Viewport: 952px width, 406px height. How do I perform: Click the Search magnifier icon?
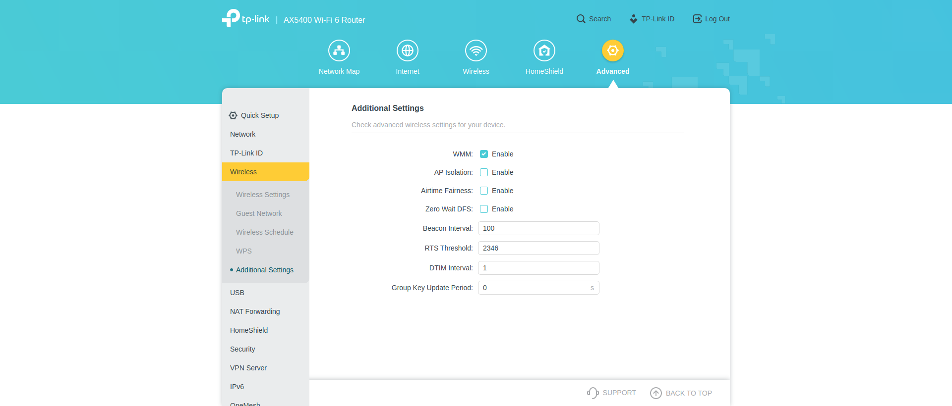pyautogui.click(x=581, y=19)
